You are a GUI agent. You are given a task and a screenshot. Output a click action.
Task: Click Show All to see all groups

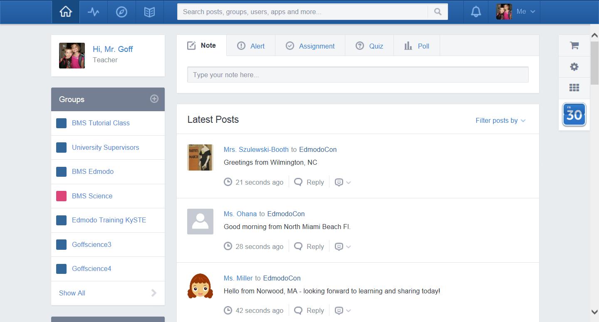(x=72, y=293)
